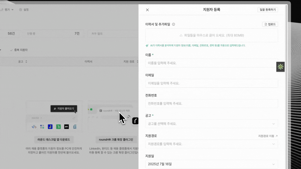Click the AI sparkle icon under upload area
Image resolution: width=301 pixels, height=169 pixels.
pyautogui.click(x=147, y=45)
